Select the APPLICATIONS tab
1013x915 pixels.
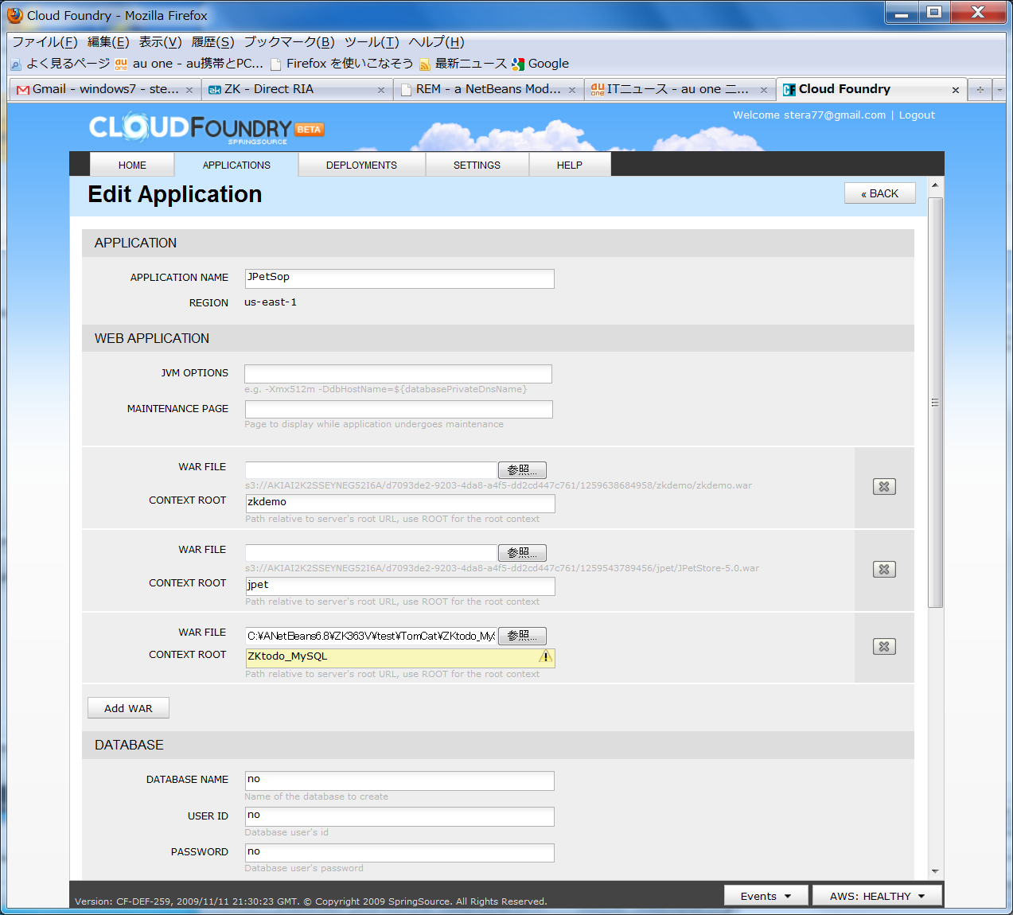tap(236, 165)
